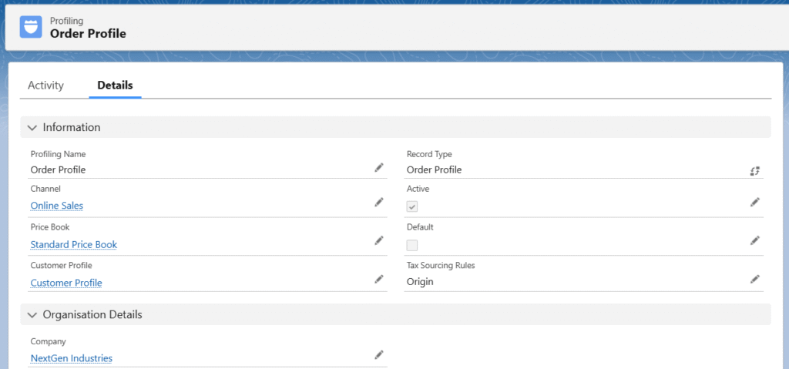Click the Origin tax sourcing value
789x369 pixels.
click(420, 282)
